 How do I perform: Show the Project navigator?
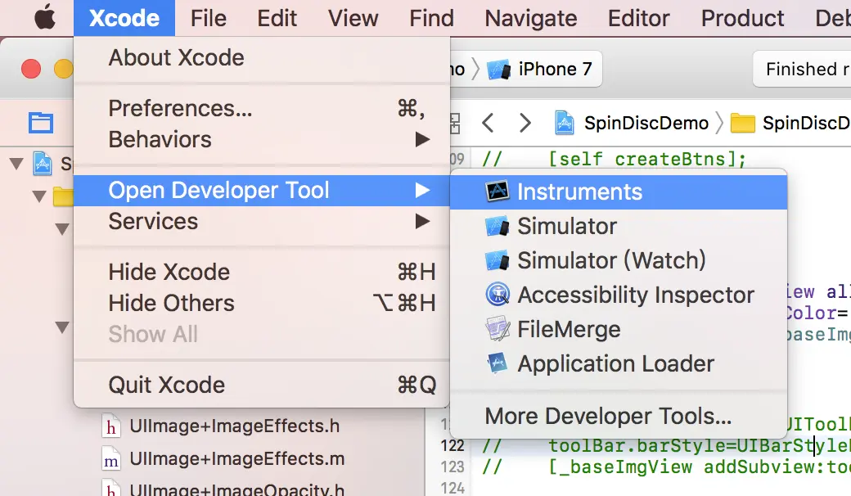click(41, 123)
